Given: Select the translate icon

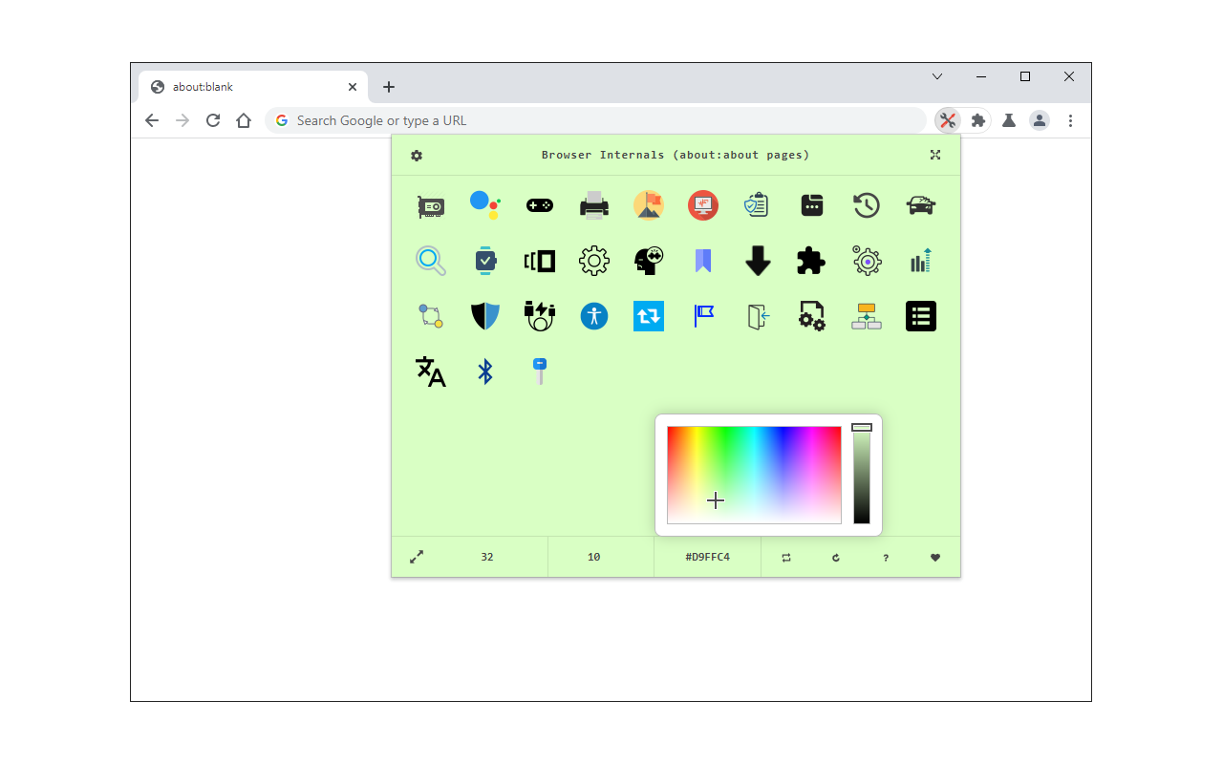Looking at the screenshot, I should pyautogui.click(x=430, y=371).
